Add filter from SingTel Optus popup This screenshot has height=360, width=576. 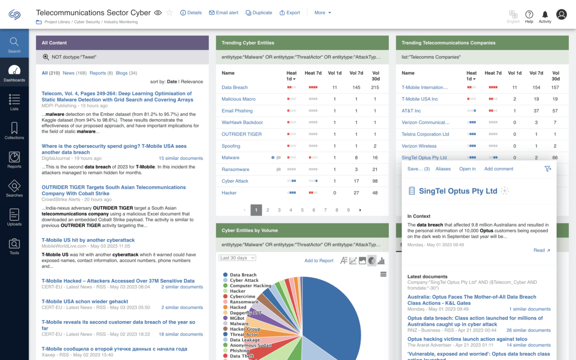tap(548, 169)
